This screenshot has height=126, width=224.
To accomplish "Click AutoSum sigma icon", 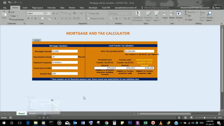I will (186, 12).
